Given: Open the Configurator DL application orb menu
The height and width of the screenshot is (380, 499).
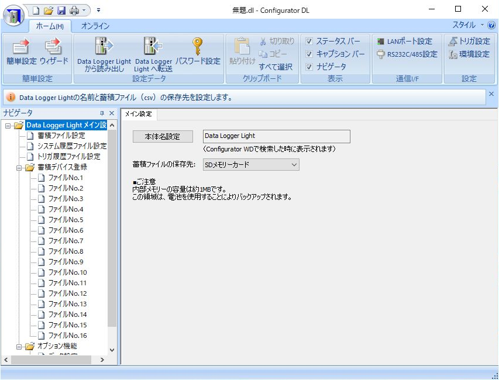Looking at the screenshot, I should [14, 15].
